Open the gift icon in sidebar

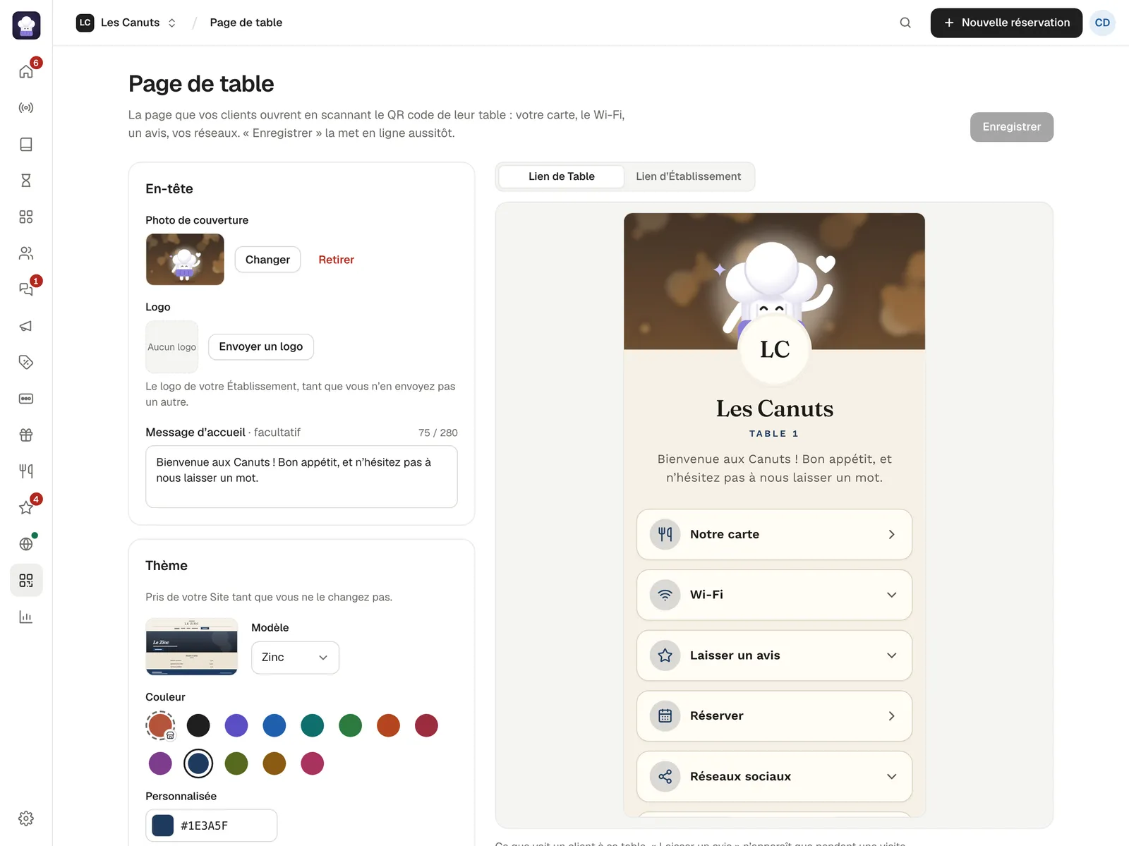tap(26, 435)
